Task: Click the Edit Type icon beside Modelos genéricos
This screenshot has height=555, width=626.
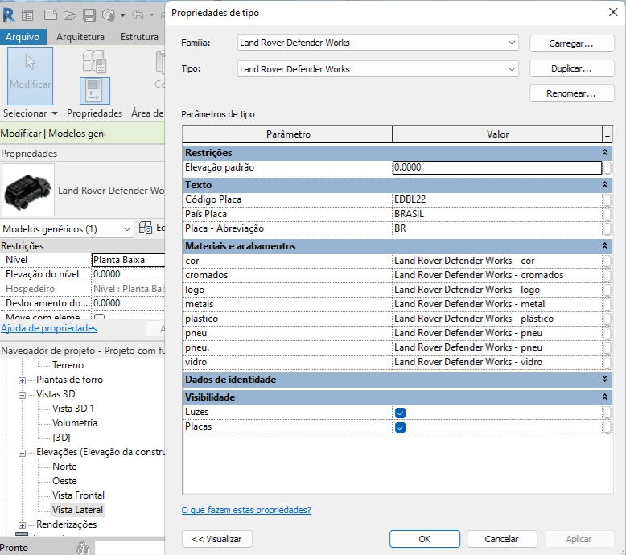Action: 146,228
